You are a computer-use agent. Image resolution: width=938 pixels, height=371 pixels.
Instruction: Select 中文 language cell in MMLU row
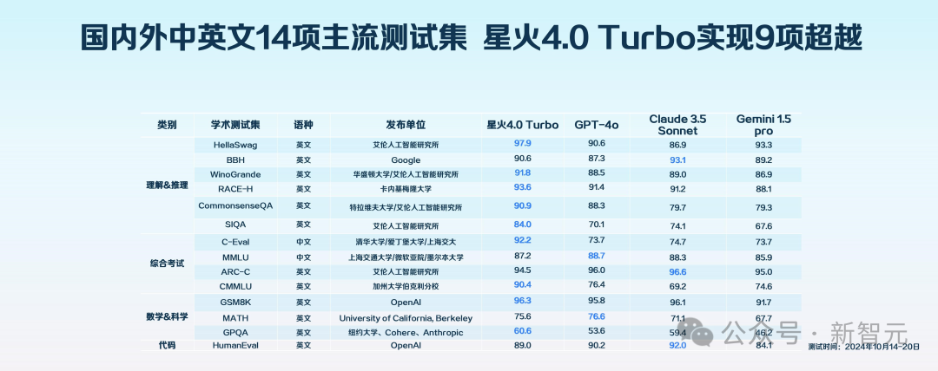tap(303, 257)
